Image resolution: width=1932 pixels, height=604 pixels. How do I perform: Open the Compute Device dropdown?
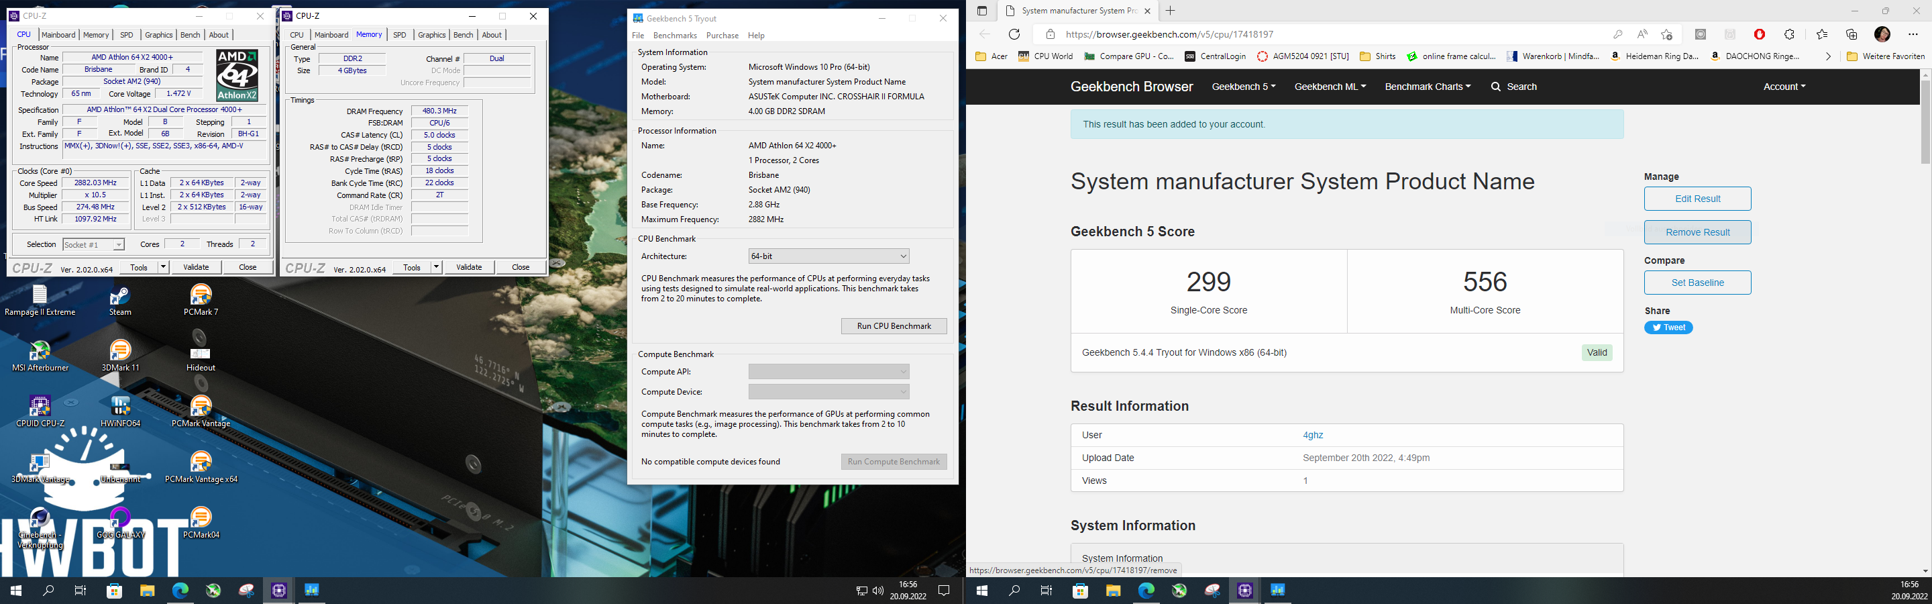pyautogui.click(x=828, y=392)
